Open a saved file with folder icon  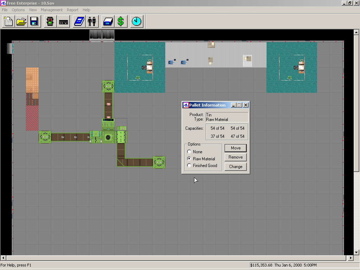click(21, 21)
